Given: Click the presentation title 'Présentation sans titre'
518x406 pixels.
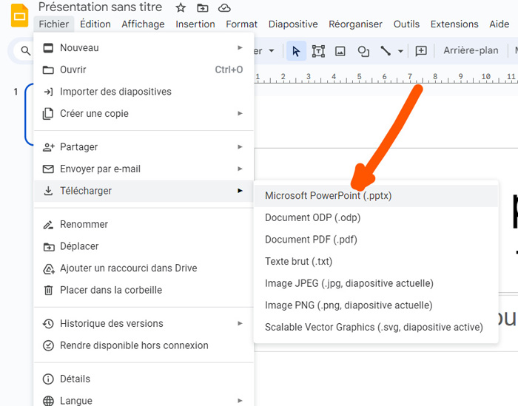Looking at the screenshot, I should tap(100, 7).
